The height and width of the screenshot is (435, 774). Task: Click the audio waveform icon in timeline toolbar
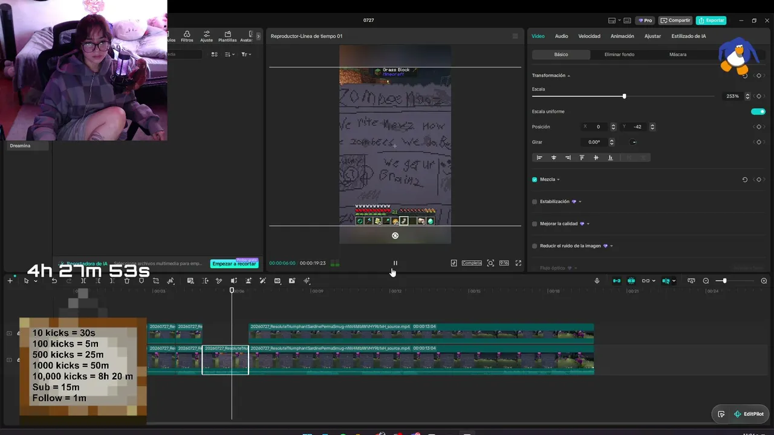(x=307, y=281)
